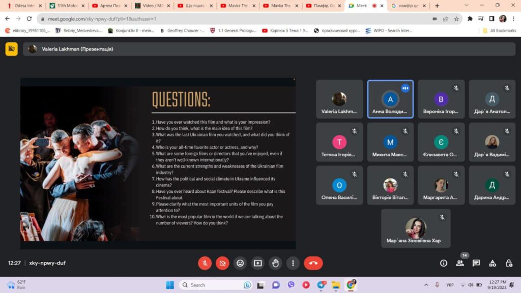Image resolution: width=521 pixels, height=293 pixels.
Task: Hang up with the red leave call button
Action: pos(313,263)
